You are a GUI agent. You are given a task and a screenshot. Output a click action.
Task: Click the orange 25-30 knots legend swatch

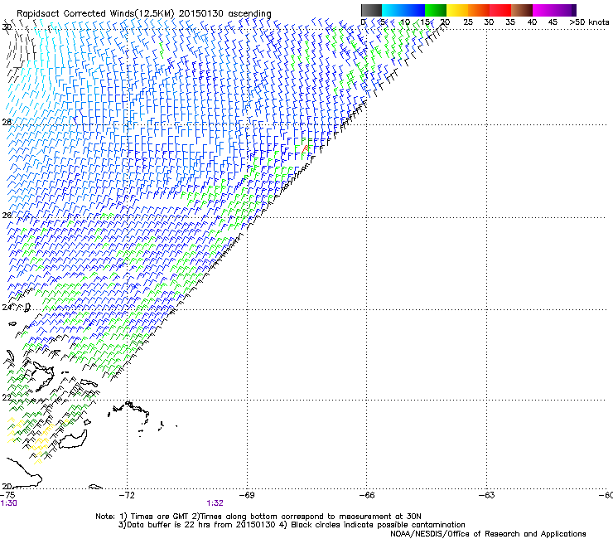(479, 10)
